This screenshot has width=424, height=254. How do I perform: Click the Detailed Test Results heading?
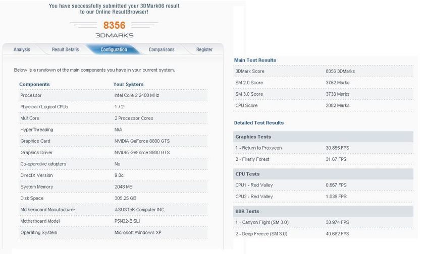[x=259, y=122]
